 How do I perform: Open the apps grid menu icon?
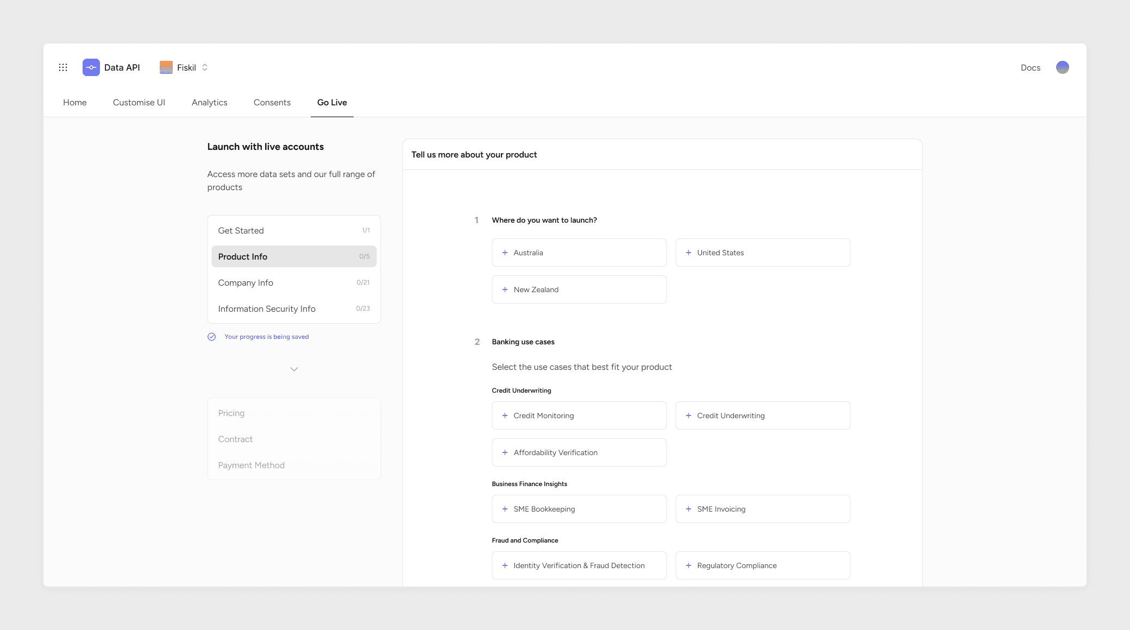click(63, 67)
